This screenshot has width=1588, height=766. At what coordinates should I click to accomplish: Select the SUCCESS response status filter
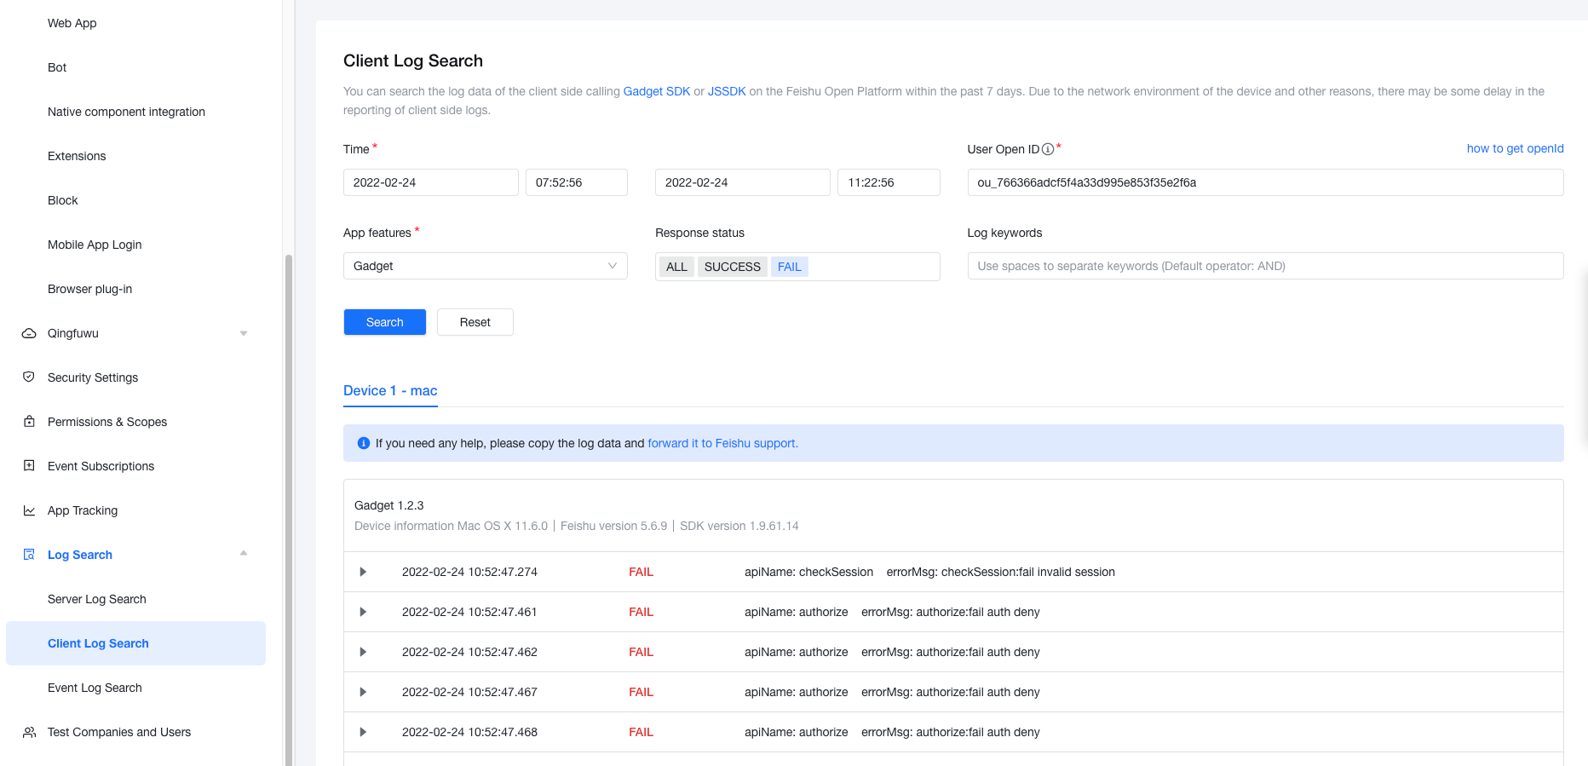732,267
